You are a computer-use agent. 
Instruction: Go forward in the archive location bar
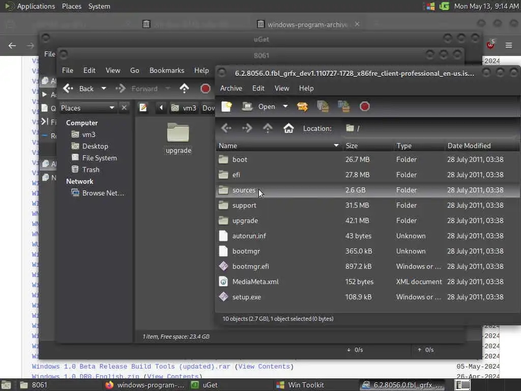247,128
